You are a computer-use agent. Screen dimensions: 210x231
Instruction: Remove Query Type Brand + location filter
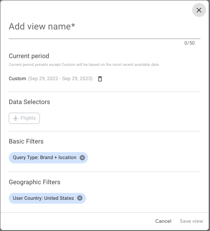pyautogui.click(x=82, y=158)
